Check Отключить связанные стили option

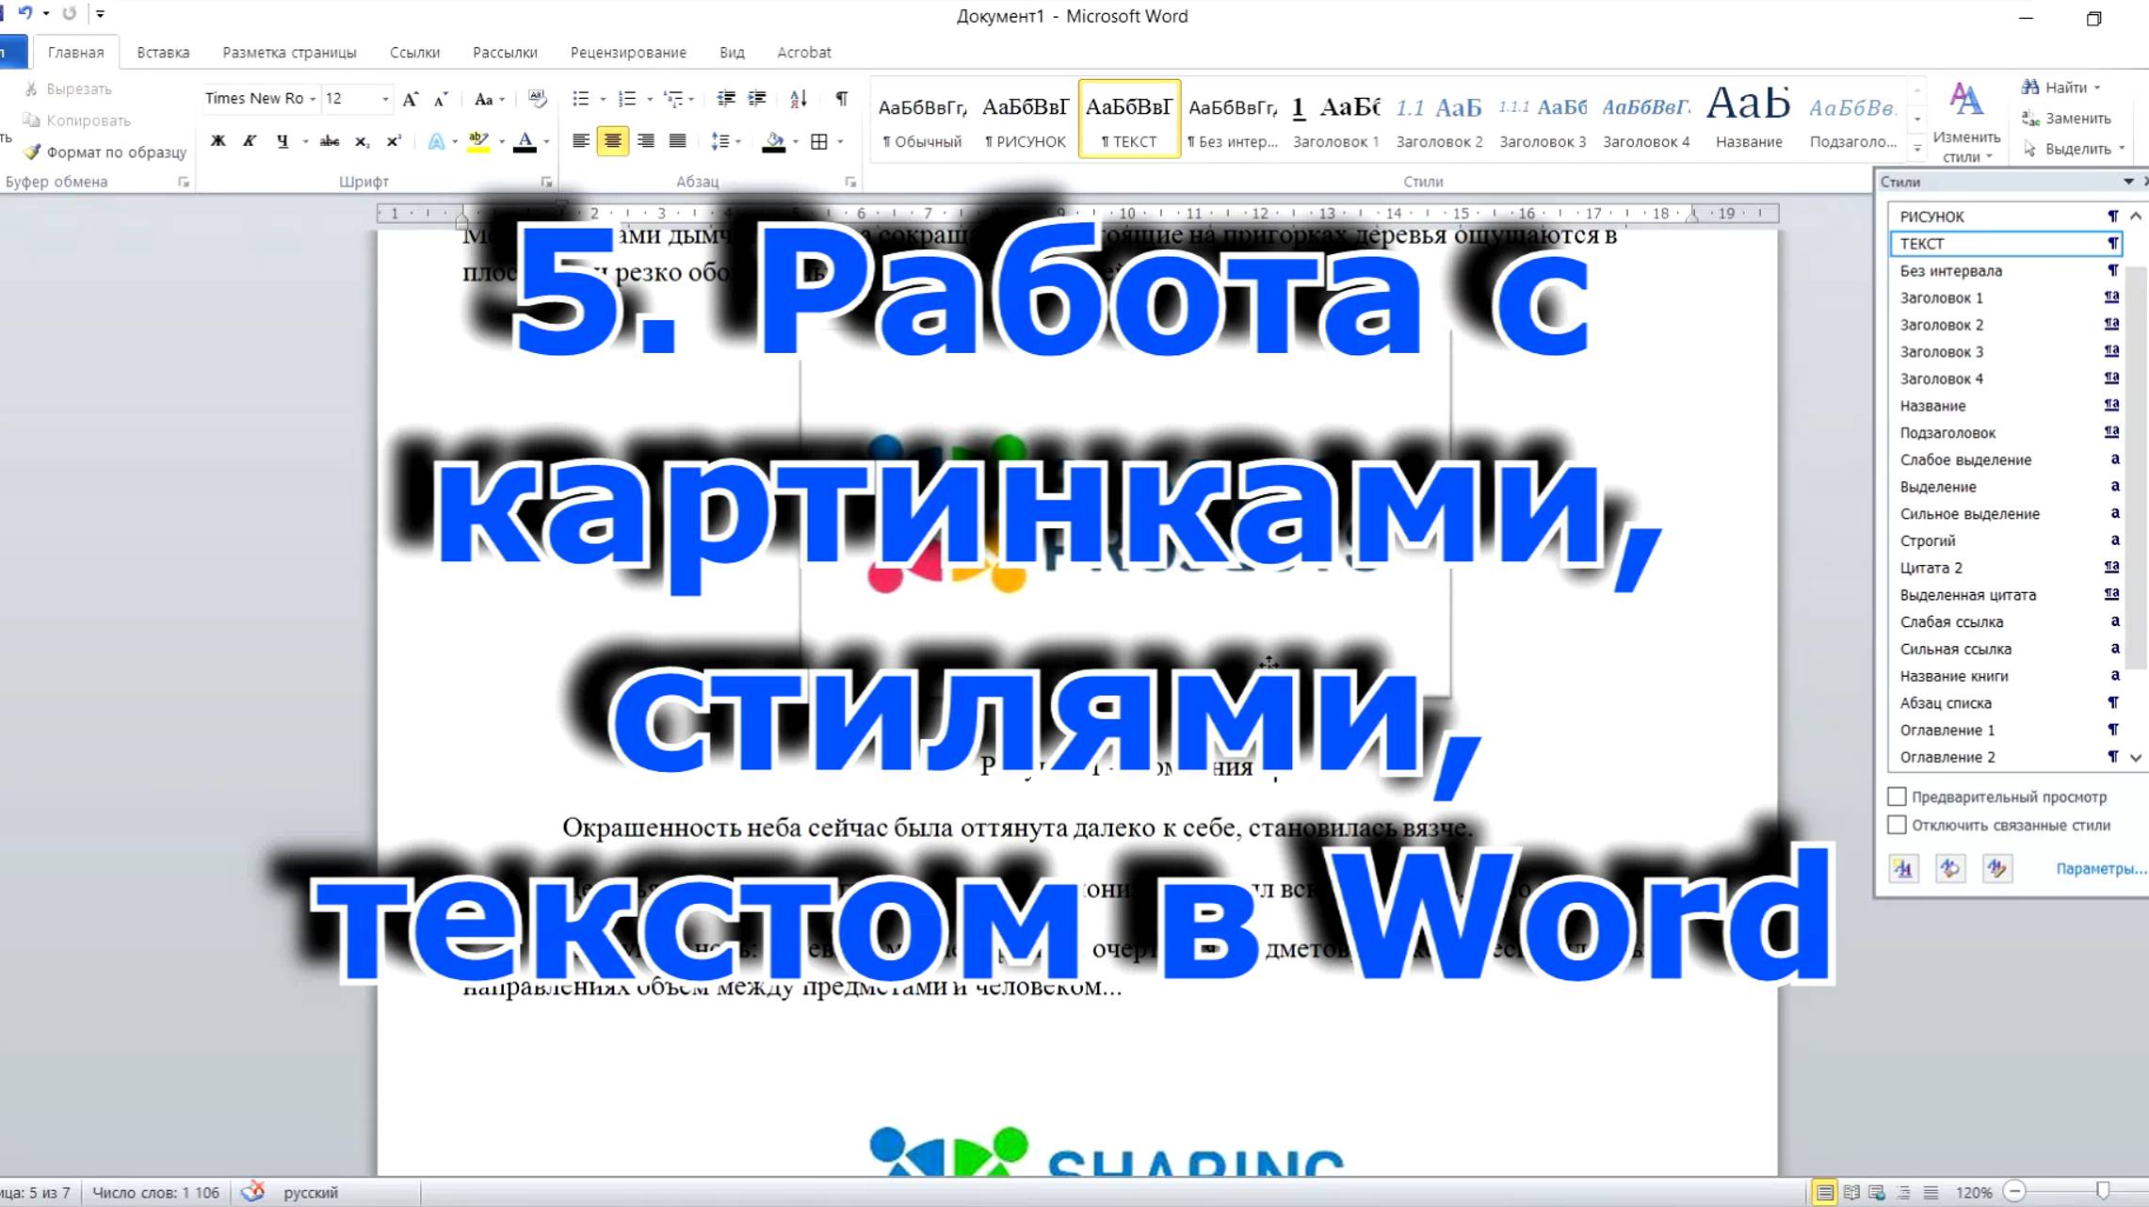(x=1898, y=825)
